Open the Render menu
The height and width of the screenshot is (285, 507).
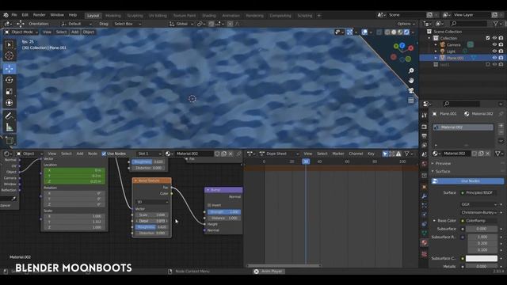(40, 15)
